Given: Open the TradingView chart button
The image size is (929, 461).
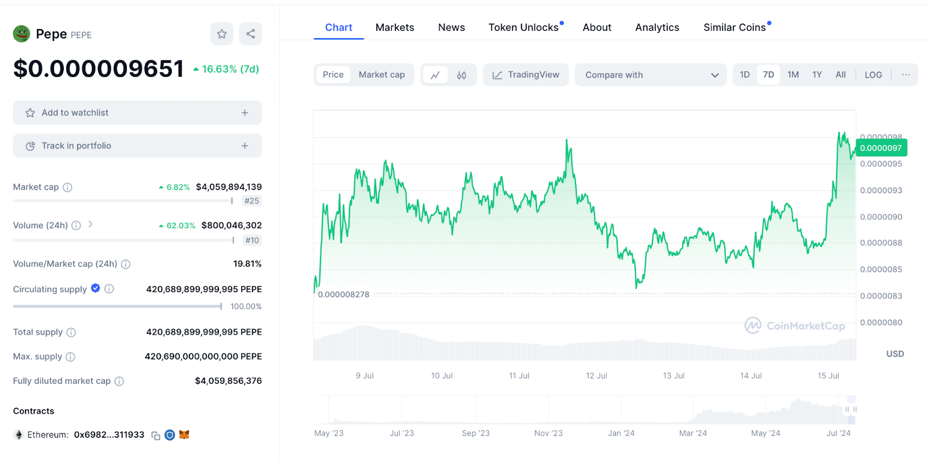Looking at the screenshot, I should [x=525, y=75].
